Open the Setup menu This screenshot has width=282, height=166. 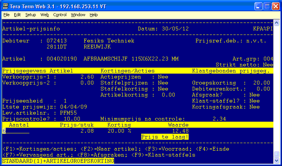(30, 15)
